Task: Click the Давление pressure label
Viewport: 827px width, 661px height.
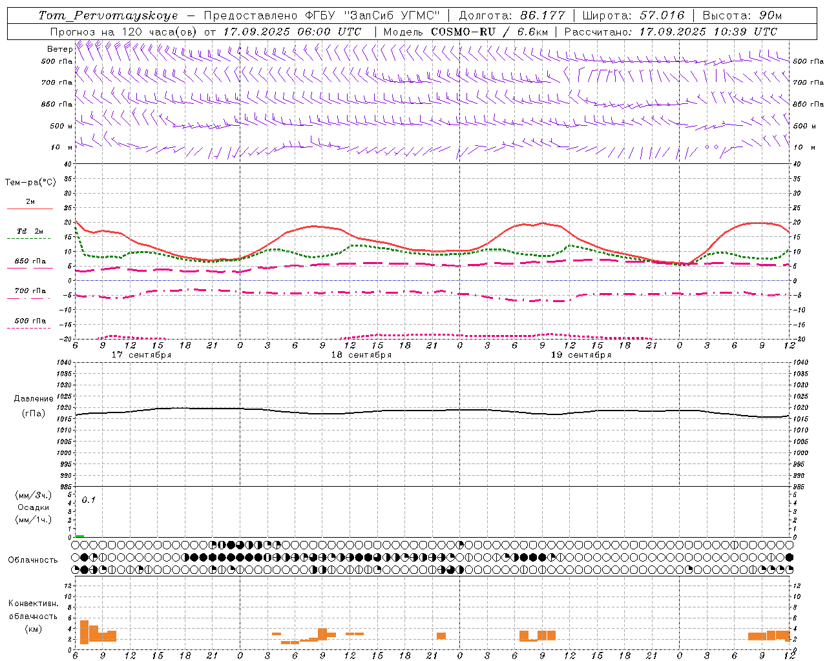Action: [34, 399]
